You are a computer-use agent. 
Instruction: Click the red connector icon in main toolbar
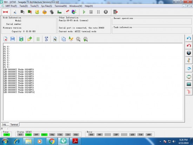coord(5,12)
